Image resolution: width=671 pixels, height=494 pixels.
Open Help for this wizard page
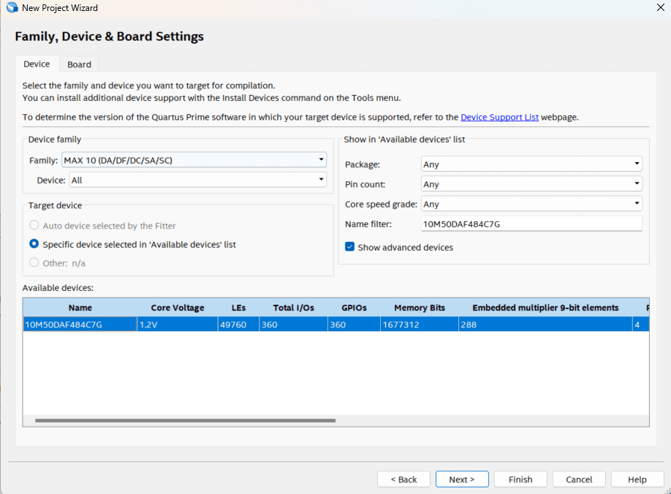(637, 479)
